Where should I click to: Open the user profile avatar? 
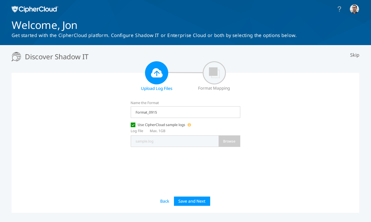coord(354,9)
